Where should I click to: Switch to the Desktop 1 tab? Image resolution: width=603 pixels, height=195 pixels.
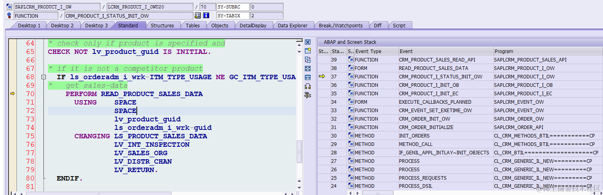(29, 25)
